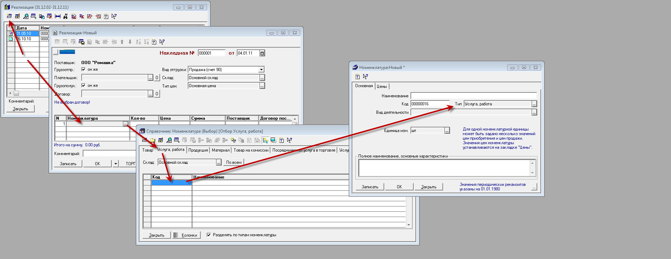Open the calendar picker beside the invoice date

262,53
